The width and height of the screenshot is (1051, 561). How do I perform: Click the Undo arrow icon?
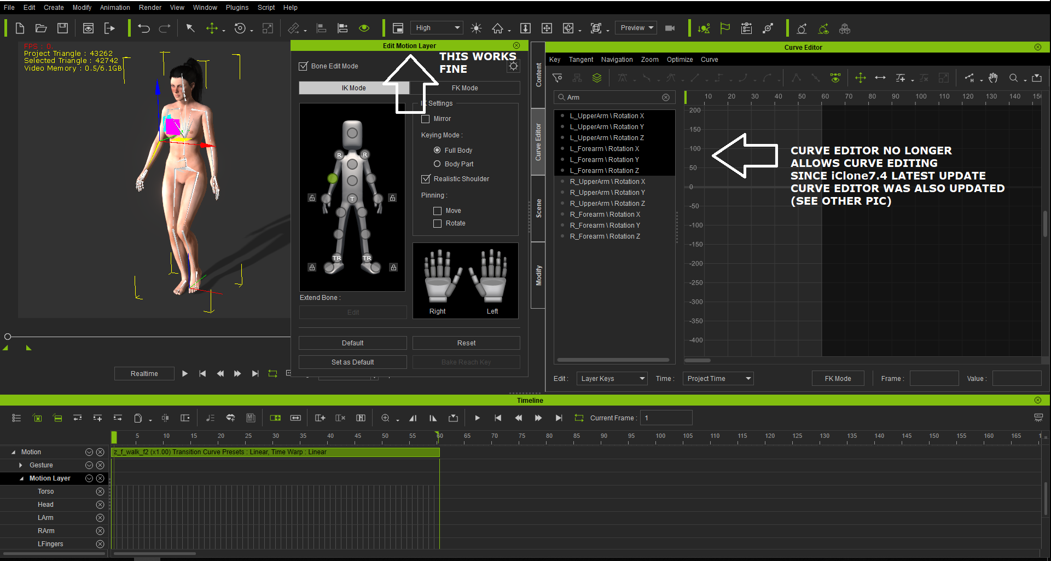point(144,28)
